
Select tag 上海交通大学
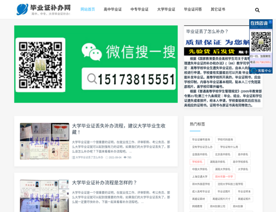pyautogui.click(x=200, y=177)
